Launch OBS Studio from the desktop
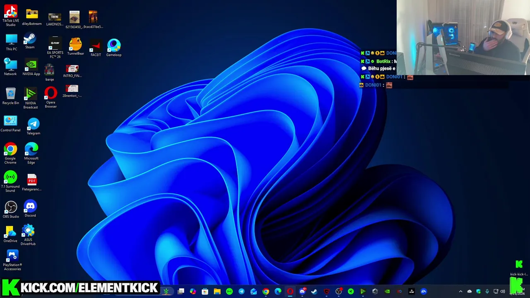Screen dimensions: 530x298 tap(11, 209)
